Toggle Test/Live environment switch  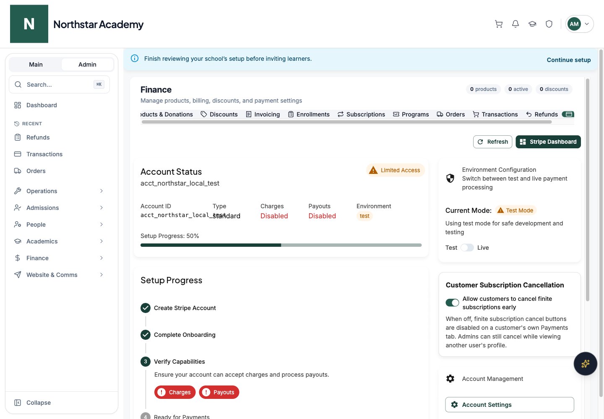pyautogui.click(x=467, y=248)
